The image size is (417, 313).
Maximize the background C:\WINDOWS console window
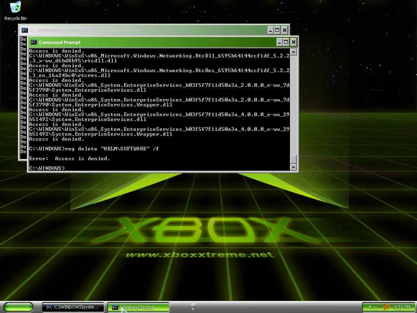point(277,30)
